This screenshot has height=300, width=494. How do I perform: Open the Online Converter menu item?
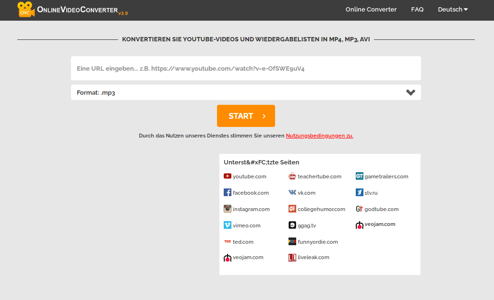[371, 9]
